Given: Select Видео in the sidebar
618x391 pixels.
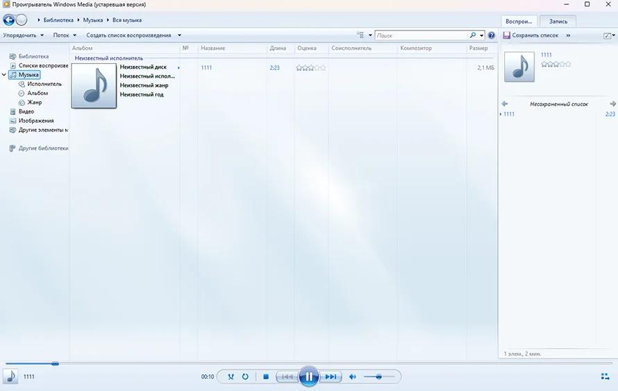Looking at the screenshot, I should (26, 112).
